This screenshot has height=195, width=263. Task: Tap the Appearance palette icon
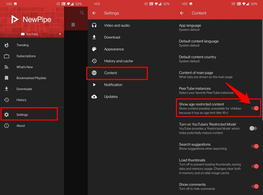[x=94, y=49]
